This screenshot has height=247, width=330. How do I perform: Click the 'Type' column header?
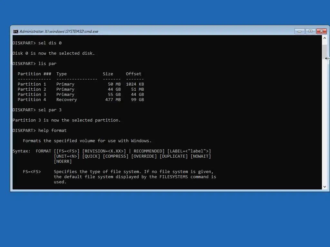[x=62, y=74]
